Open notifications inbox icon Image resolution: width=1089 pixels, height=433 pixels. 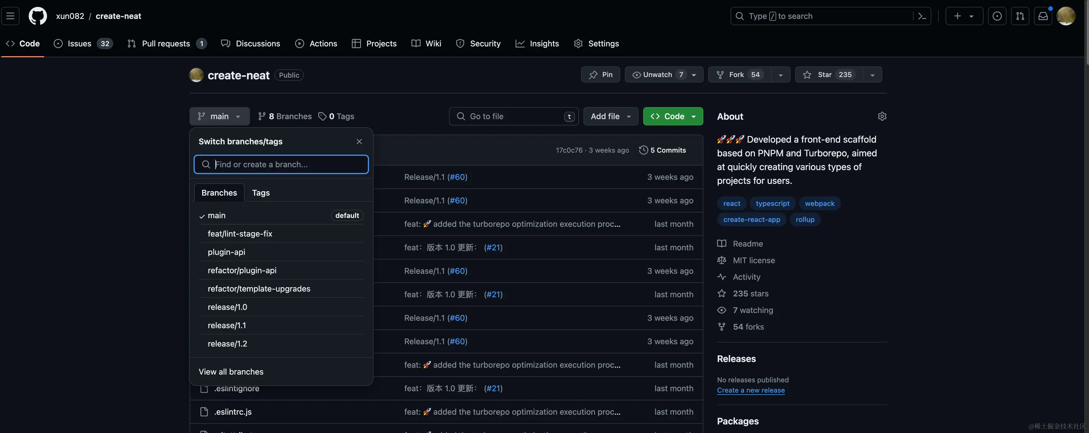click(1043, 16)
